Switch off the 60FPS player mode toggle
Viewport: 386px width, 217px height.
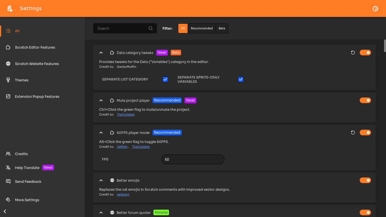point(365,133)
